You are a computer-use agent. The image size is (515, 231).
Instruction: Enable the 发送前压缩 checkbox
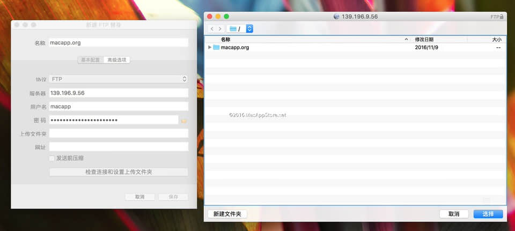(x=52, y=159)
